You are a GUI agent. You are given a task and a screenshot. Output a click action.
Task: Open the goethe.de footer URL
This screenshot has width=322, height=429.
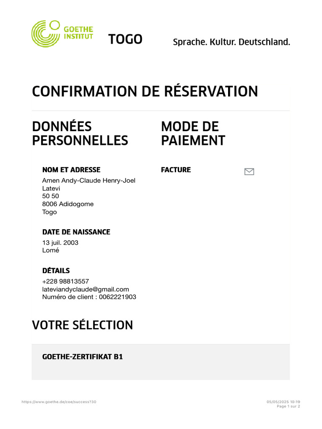59,402
